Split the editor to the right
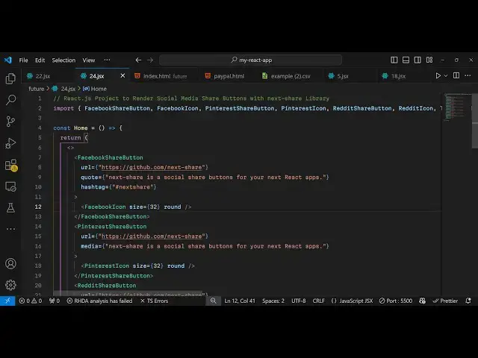The height and width of the screenshot is (358, 478). [x=456, y=75]
